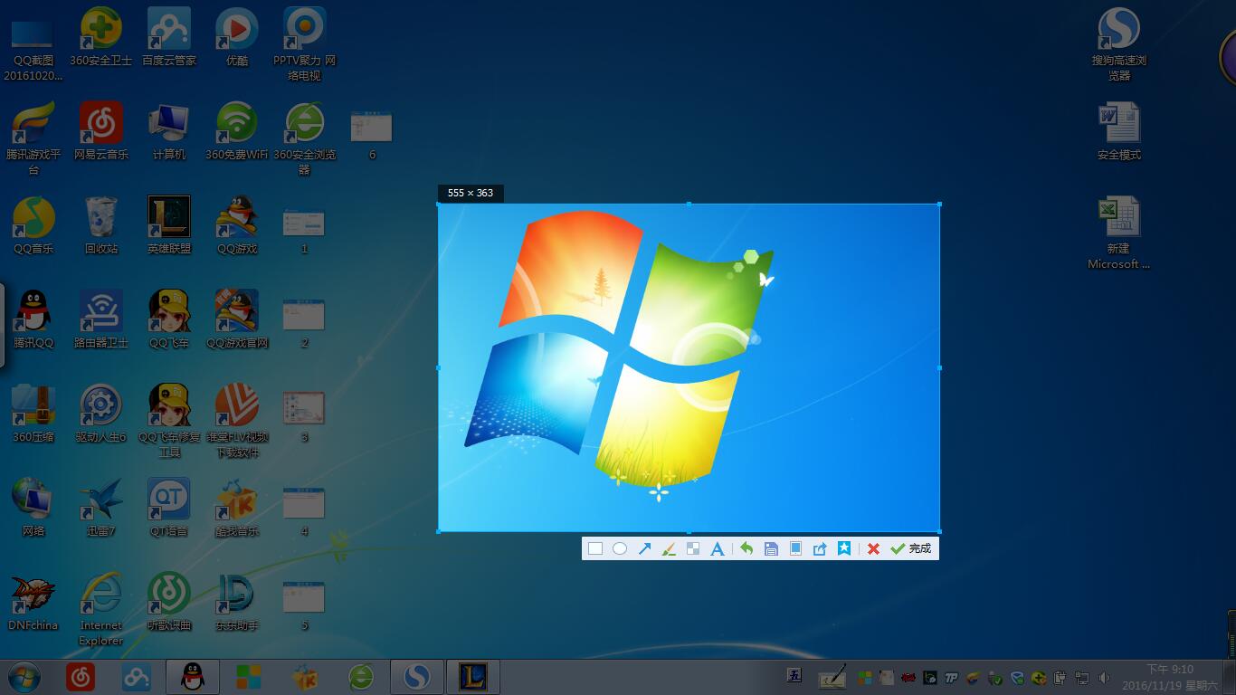Open the taskbar clock showing 下午 9:10
The image size is (1236, 695).
coord(1170,677)
